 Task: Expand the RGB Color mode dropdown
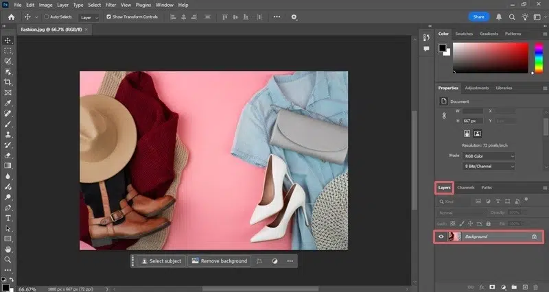(x=490, y=156)
